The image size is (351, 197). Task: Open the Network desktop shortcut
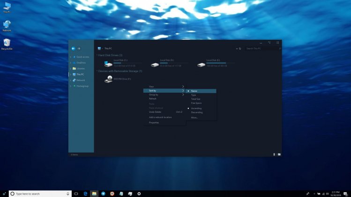pos(7,25)
